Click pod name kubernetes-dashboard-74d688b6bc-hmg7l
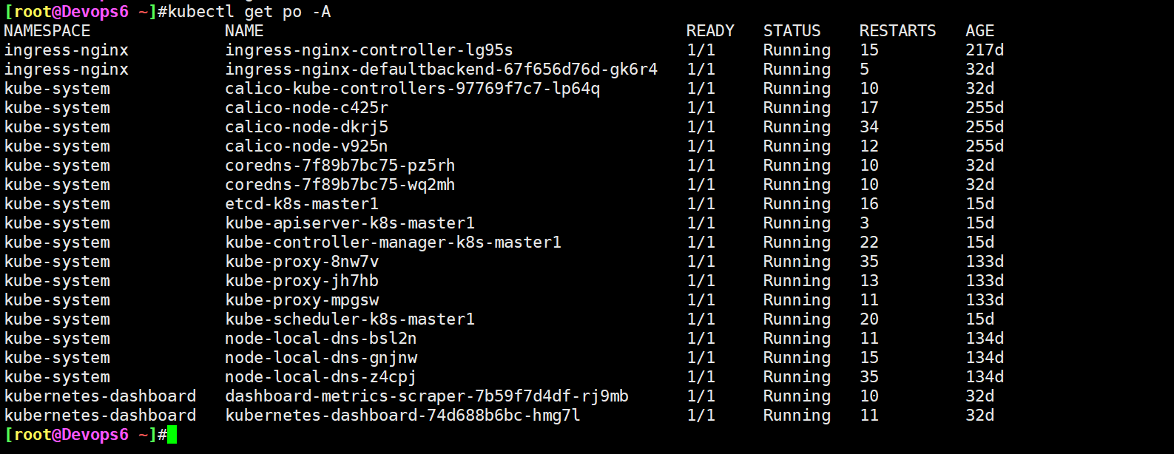Viewport: 1174px width, 454px height. click(x=402, y=416)
